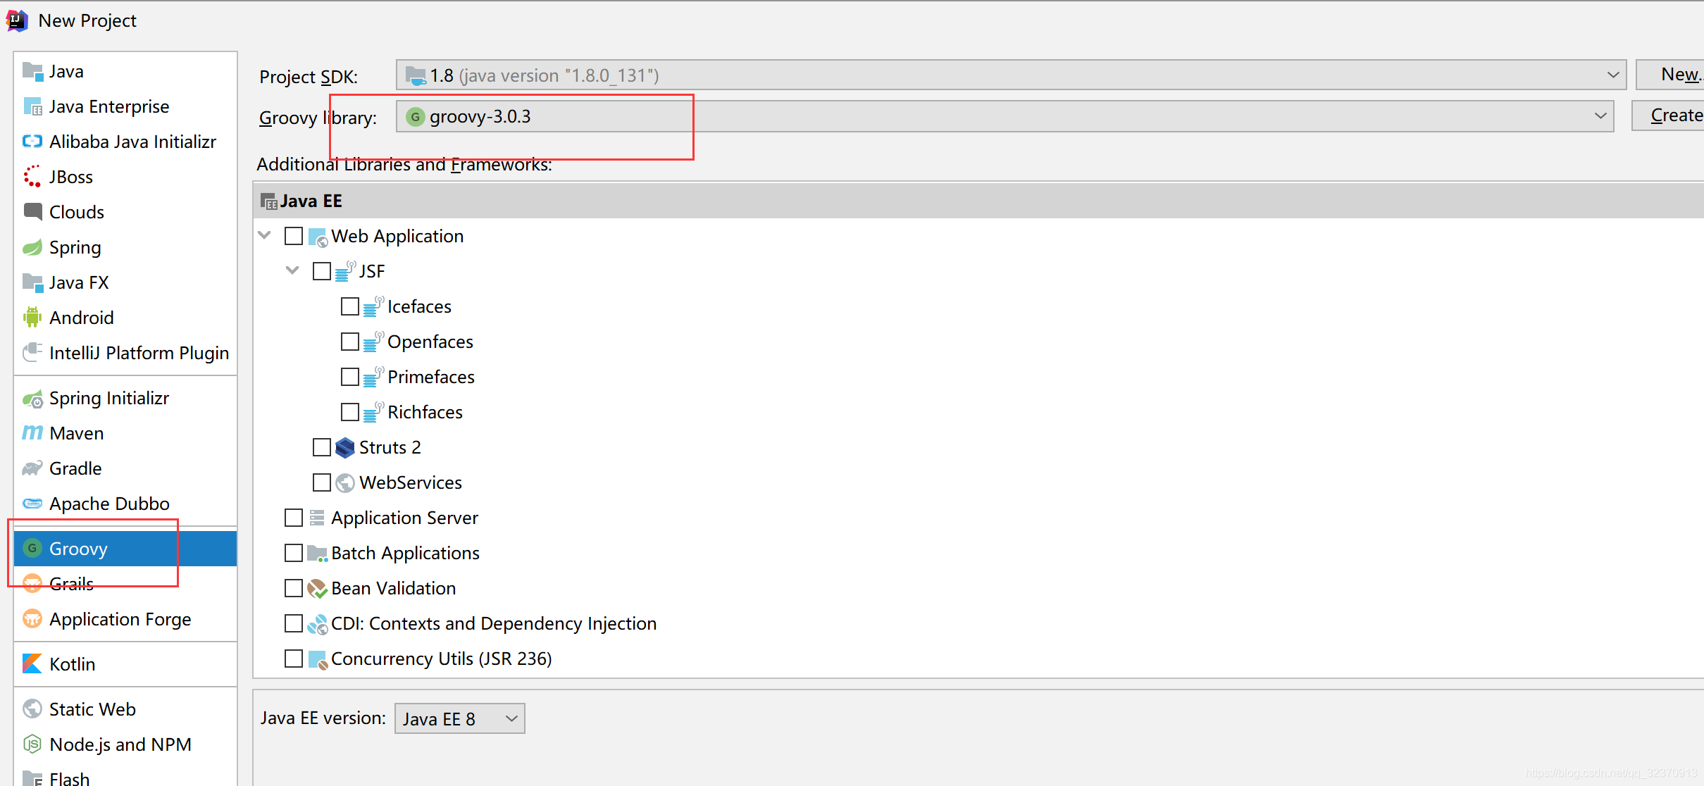Click the Kotlin logo icon
This screenshot has height=786, width=1704.
click(x=32, y=663)
